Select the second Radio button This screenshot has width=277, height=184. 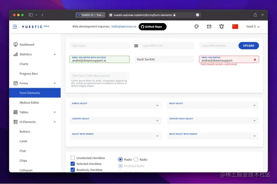136,159
